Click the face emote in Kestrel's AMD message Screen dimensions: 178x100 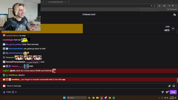[x=26, y=66]
